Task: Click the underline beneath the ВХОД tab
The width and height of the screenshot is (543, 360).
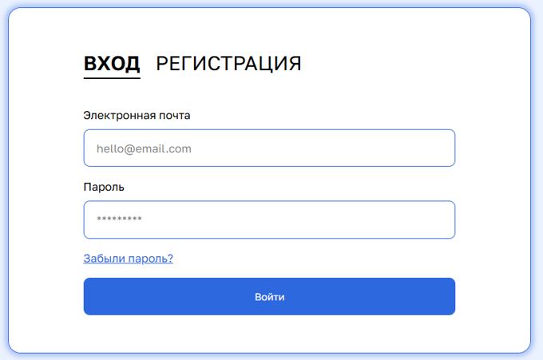Action: tap(112, 78)
